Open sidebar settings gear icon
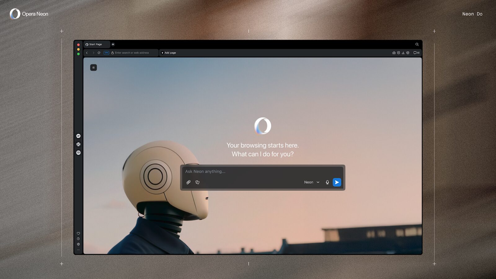The image size is (496, 279). [x=78, y=244]
